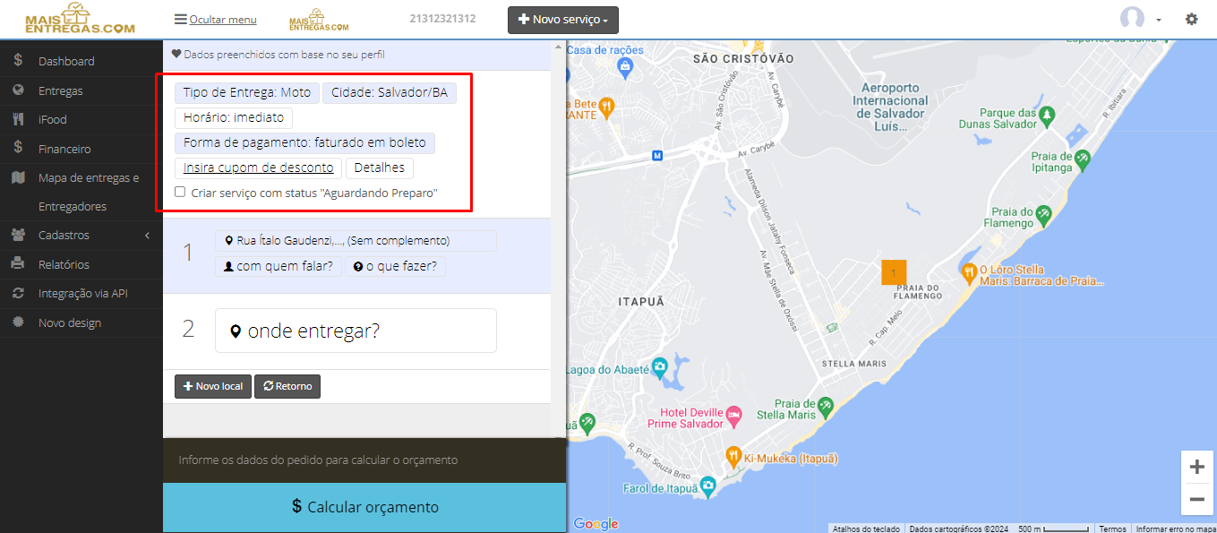
Task: Open the settings gear icon
Action: pos(1191,19)
